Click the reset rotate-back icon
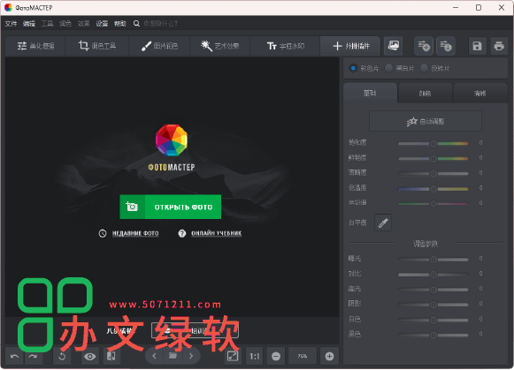Image resolution: width=514 pixels, height=370 pixels. (x=62, y=356)
